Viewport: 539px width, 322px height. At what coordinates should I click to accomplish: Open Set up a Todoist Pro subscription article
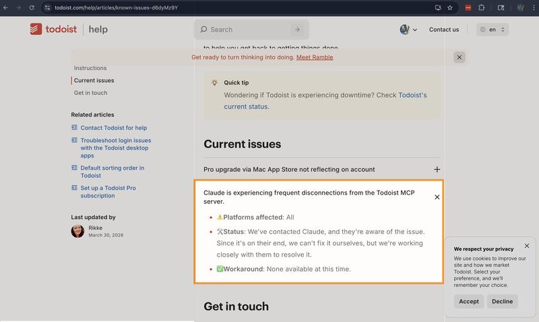coord(108,192)
